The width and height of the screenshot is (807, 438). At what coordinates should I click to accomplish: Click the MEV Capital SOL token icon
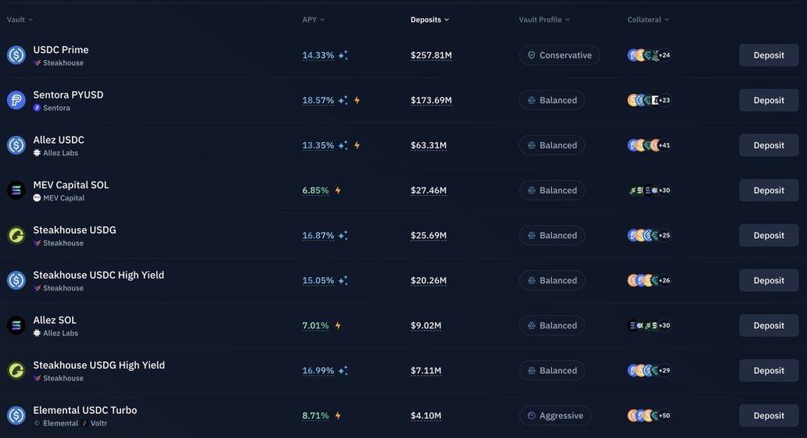tap(16, 191)
